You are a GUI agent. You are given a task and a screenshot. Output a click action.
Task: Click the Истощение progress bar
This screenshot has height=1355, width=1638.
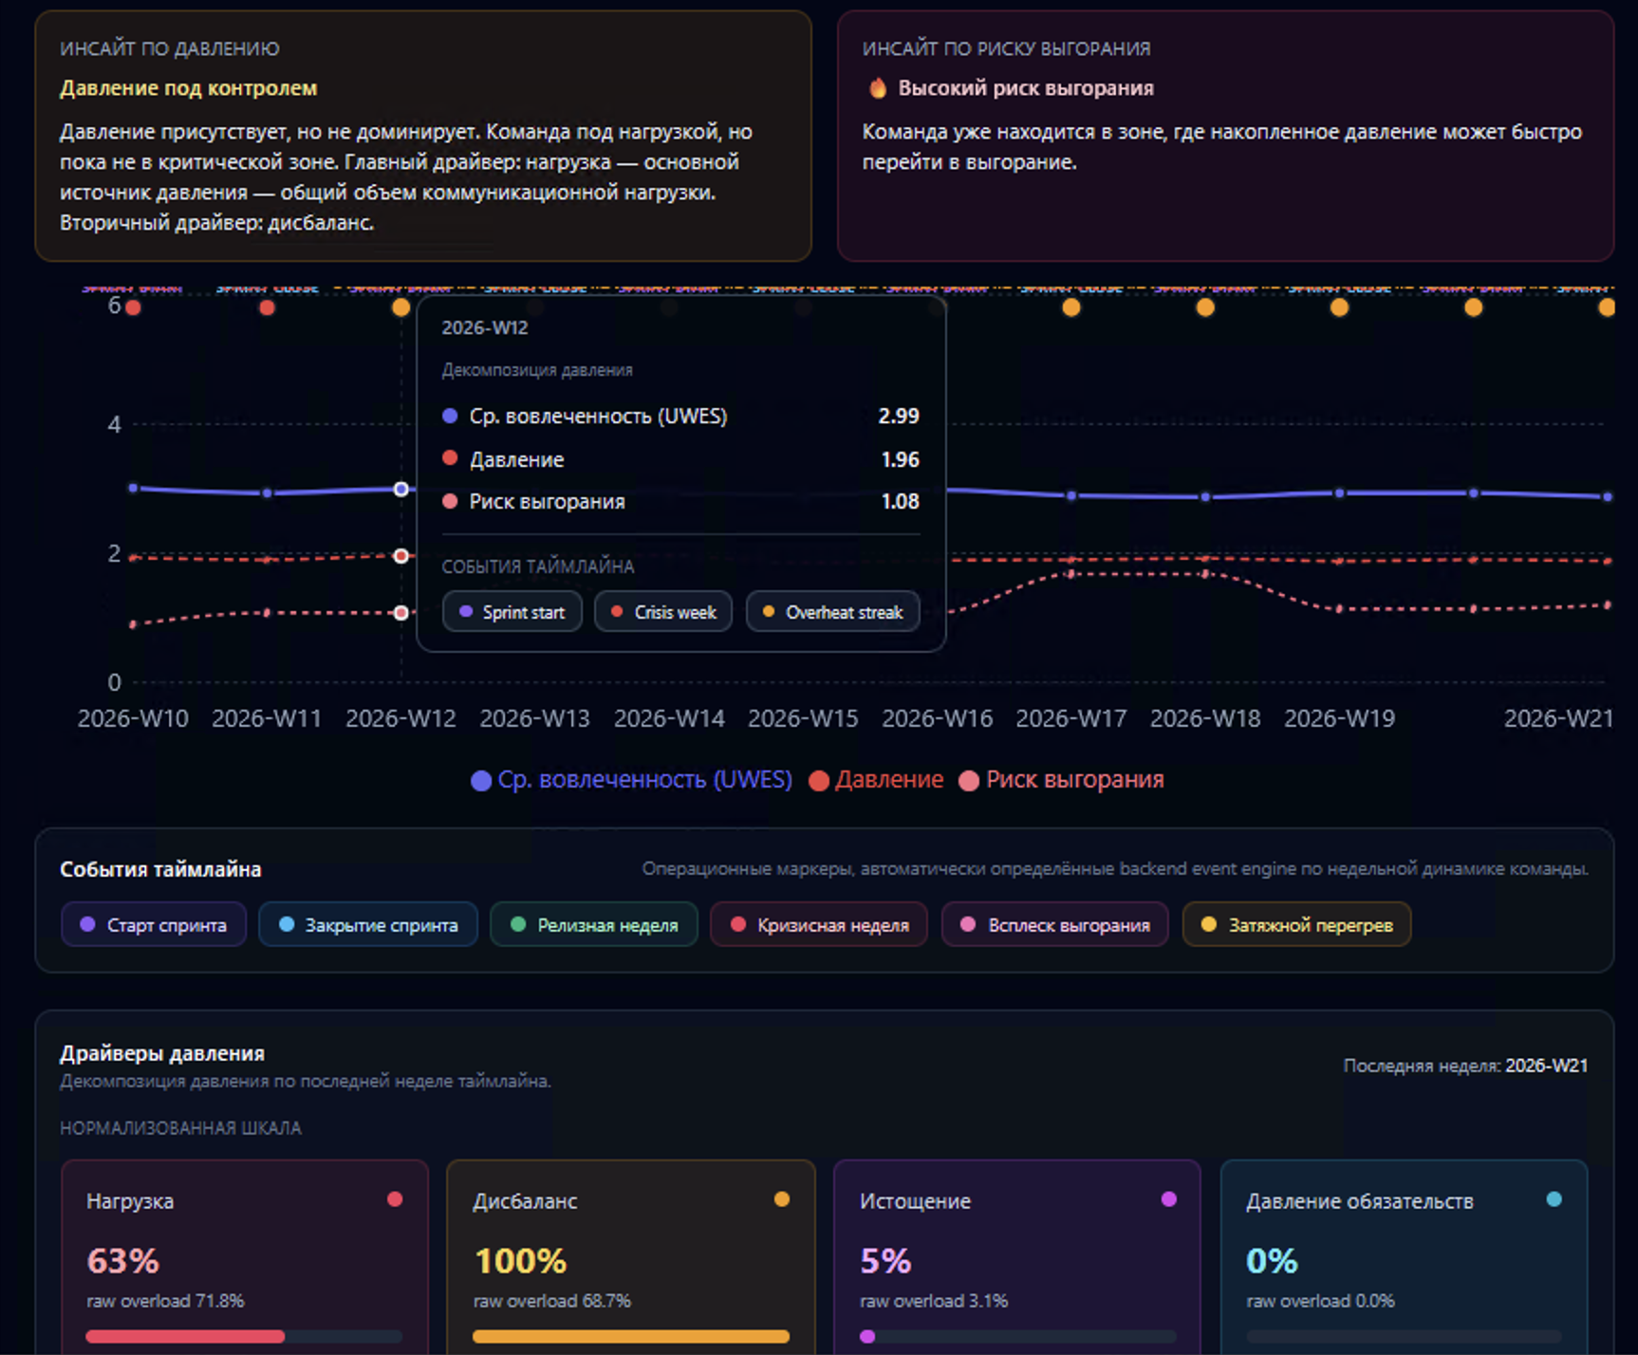click(x=1018, y=1336)
